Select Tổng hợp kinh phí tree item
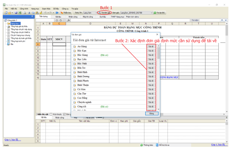This screenshot has height=149, width=230. coord(18,41)
